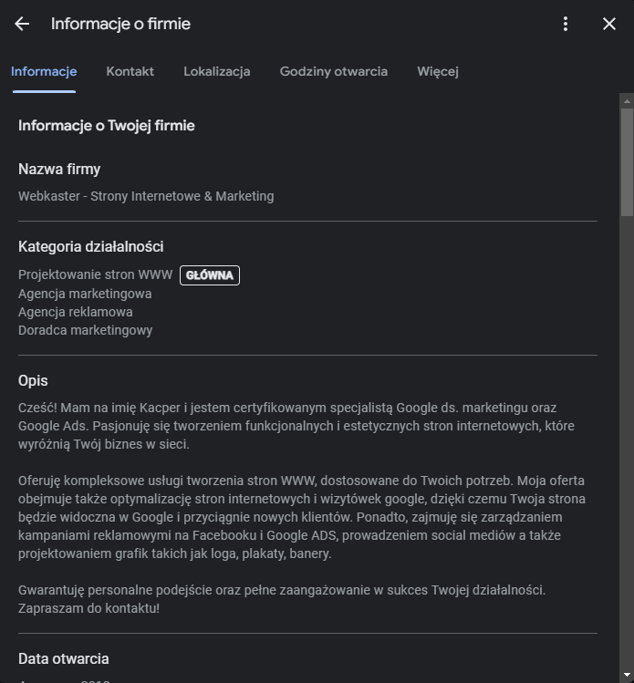Viewport: 634px width, 683px height.
Task: Go back using the left arrow
Action: click(x=22, y=24)
